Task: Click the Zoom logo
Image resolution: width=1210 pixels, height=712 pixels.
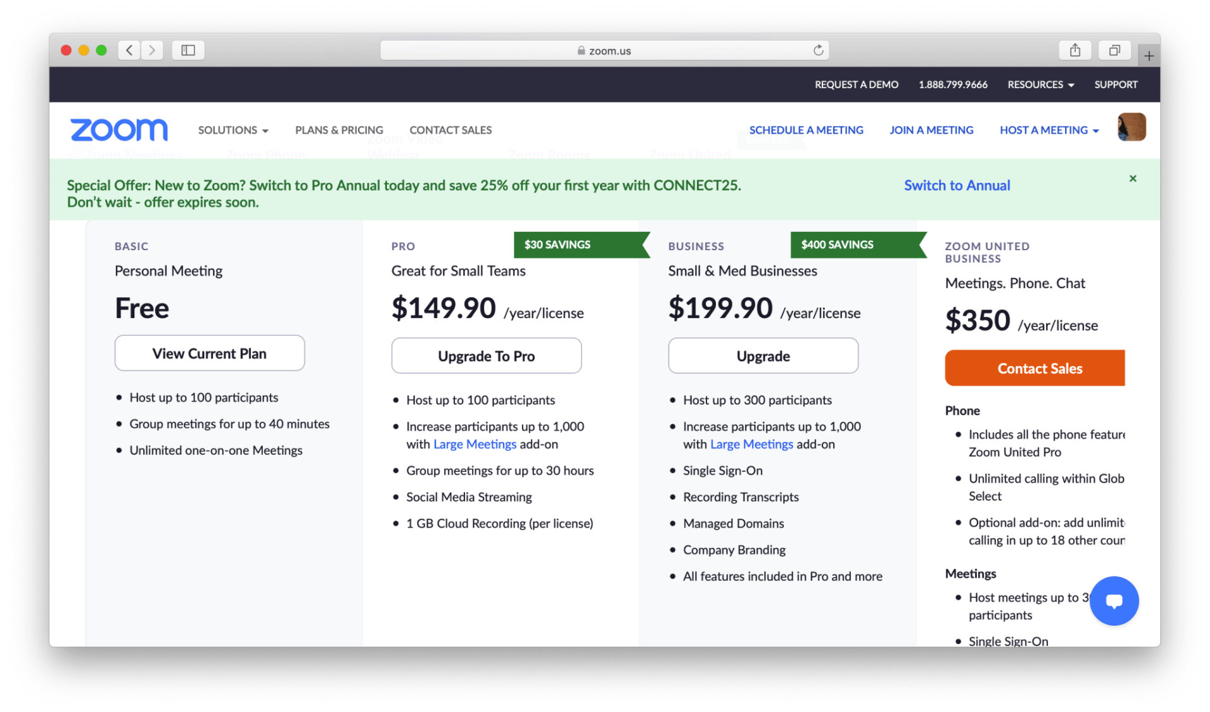Action: 118,130
